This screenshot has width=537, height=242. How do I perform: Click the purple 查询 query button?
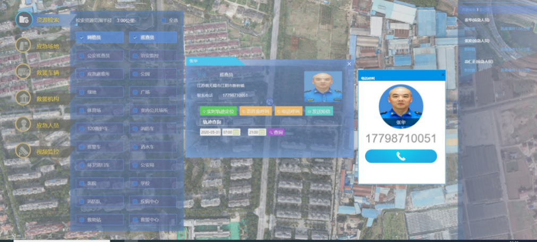276,132
